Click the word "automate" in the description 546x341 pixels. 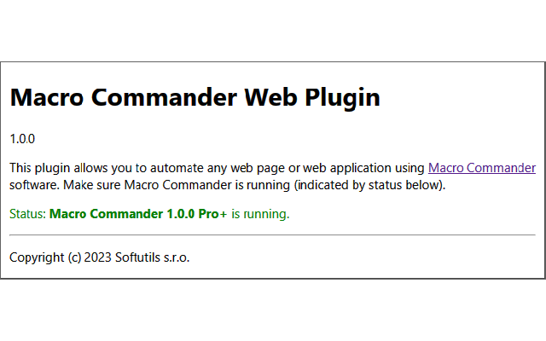(191, 168)
